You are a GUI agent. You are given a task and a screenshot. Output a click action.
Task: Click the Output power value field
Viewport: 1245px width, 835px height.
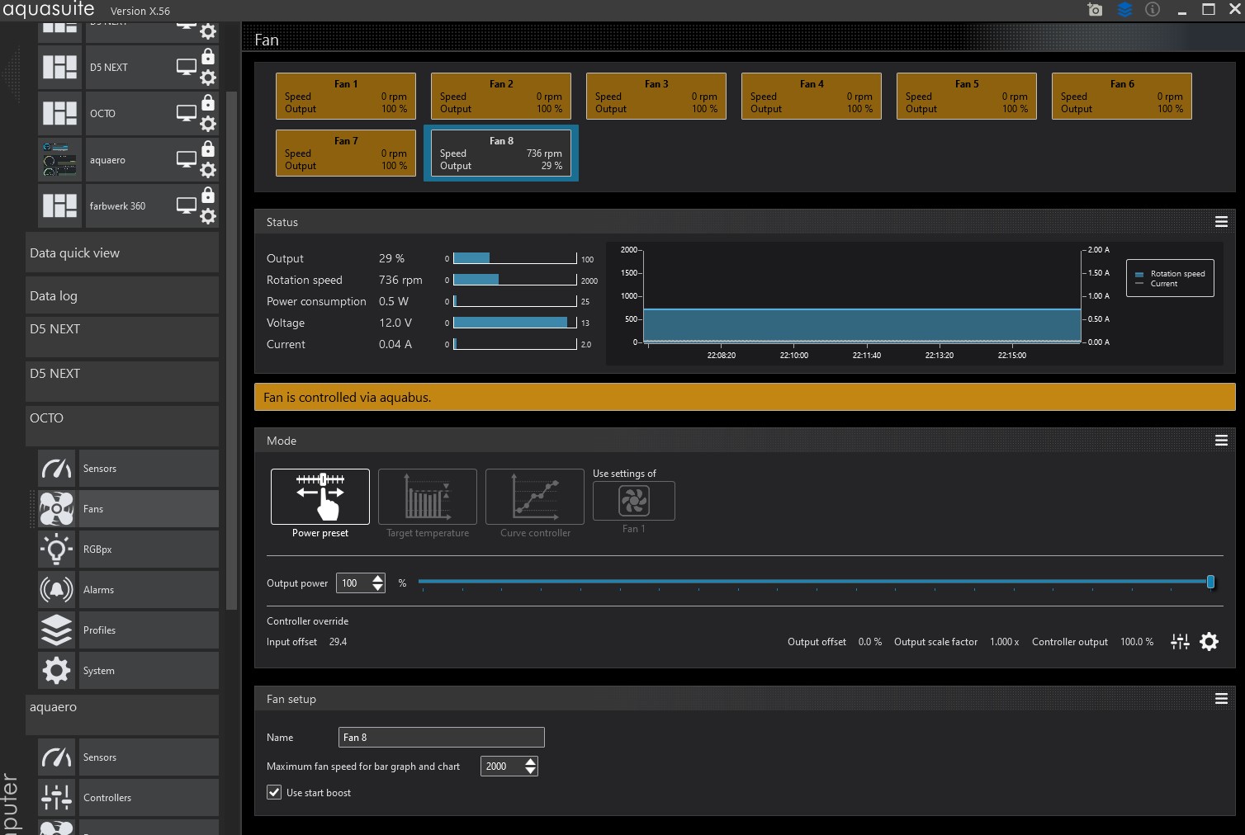(x=353, y=583)
